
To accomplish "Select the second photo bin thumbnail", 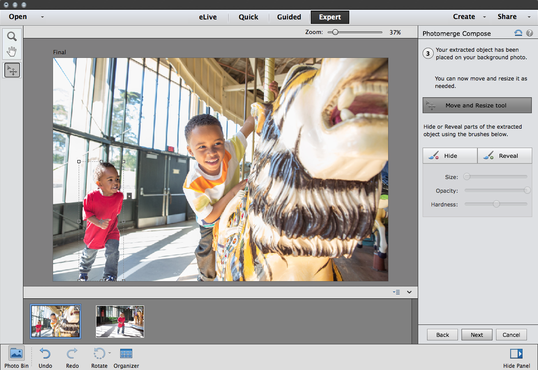I will 120,321.
